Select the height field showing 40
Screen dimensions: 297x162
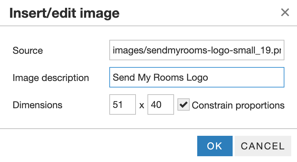click(x=161, y=105)
